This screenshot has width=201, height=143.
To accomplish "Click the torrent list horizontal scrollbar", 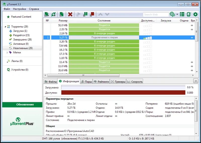I will 83,75.
